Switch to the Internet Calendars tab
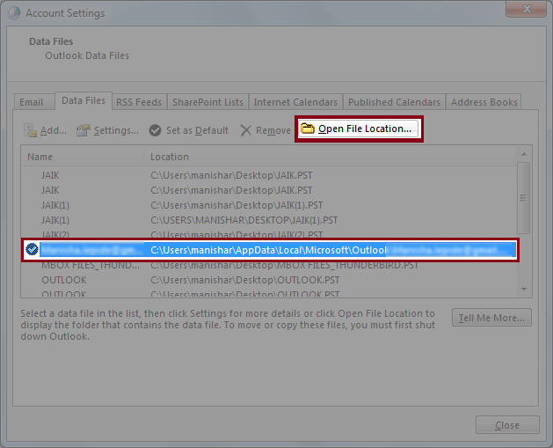This screenshot has width=553, height=448. [295, 102]
